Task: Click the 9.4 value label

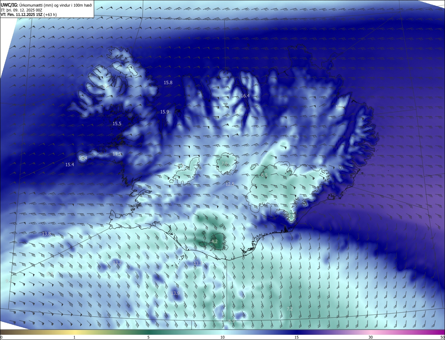Action: 50,274
